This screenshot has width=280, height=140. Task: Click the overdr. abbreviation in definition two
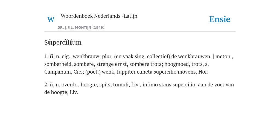click(70, 85)
